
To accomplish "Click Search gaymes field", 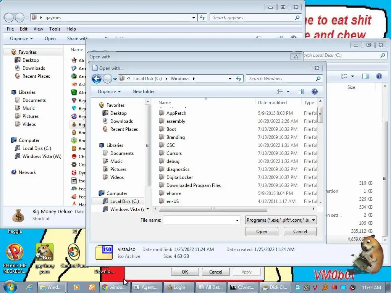I will coord(252,18).
